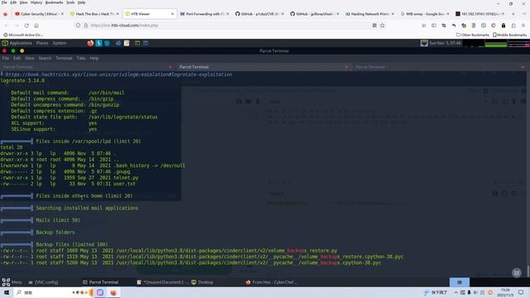Image resolution: width=530 pixels, height=298 pixels.
Task: Switch to Port Forwarding tab
Action: click(x=205, y=14)
